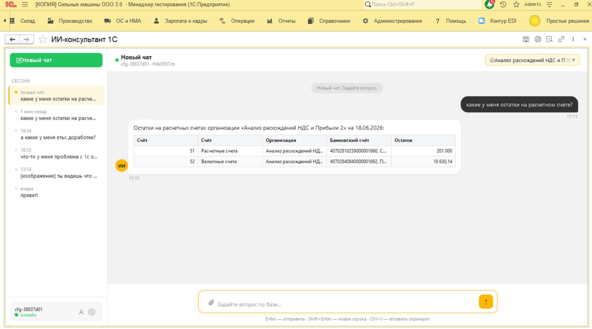
Task: Open favorites star in title bar
Action: [x=516, y=5]
